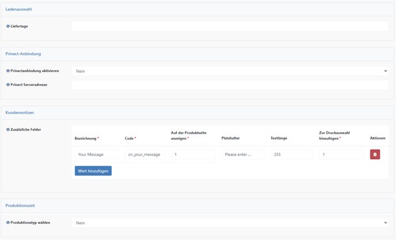Open the Produktionstyp wählen dropdown

point(230,223)
